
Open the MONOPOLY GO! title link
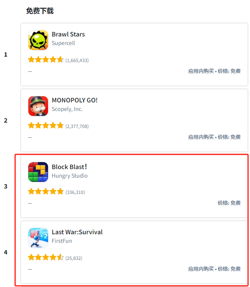[75, 100]
